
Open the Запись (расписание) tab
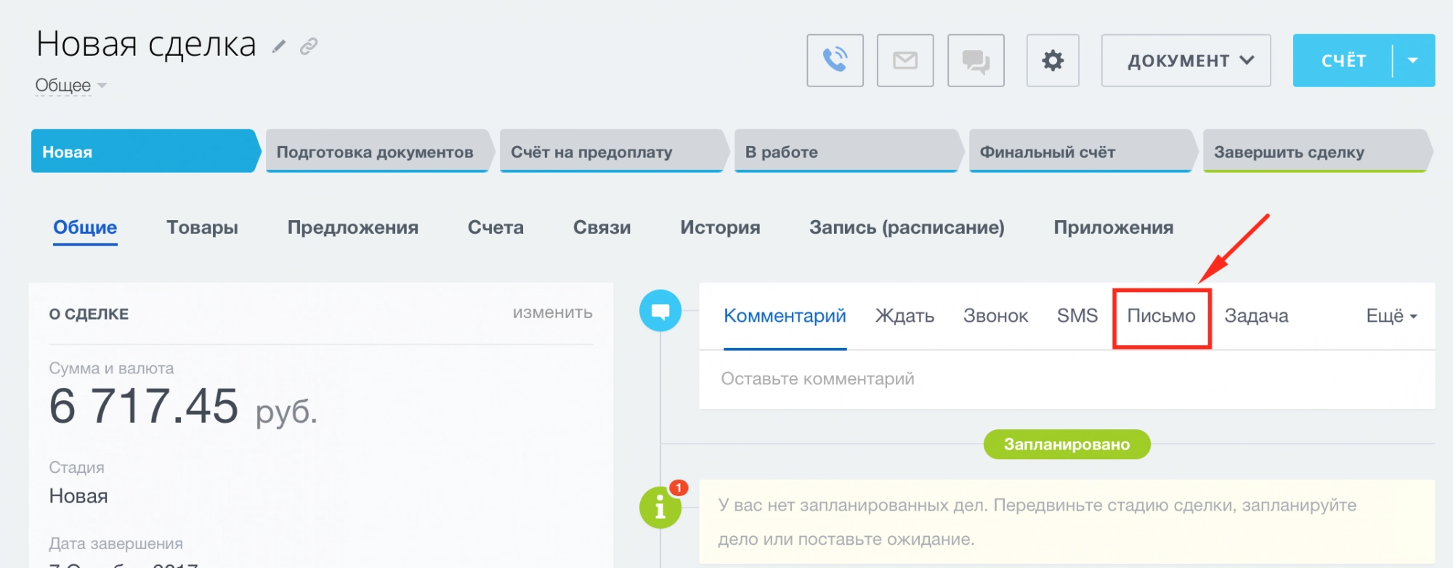coord(907,227)
